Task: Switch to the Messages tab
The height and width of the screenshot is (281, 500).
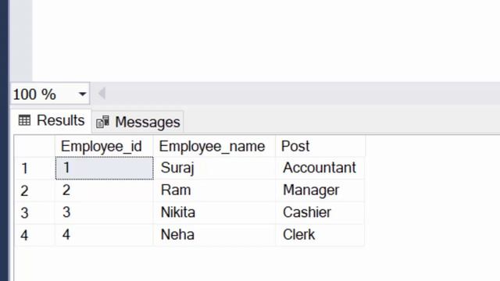Action: [x=137, y=122]
